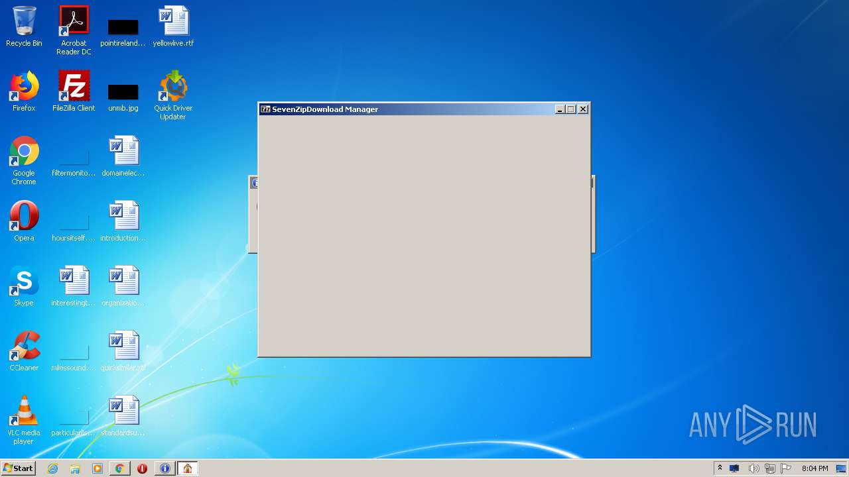Open Windows Media Player taskbar icon
Image resolution: width=849 pixels, height=477 pixels.
point(98,468)
